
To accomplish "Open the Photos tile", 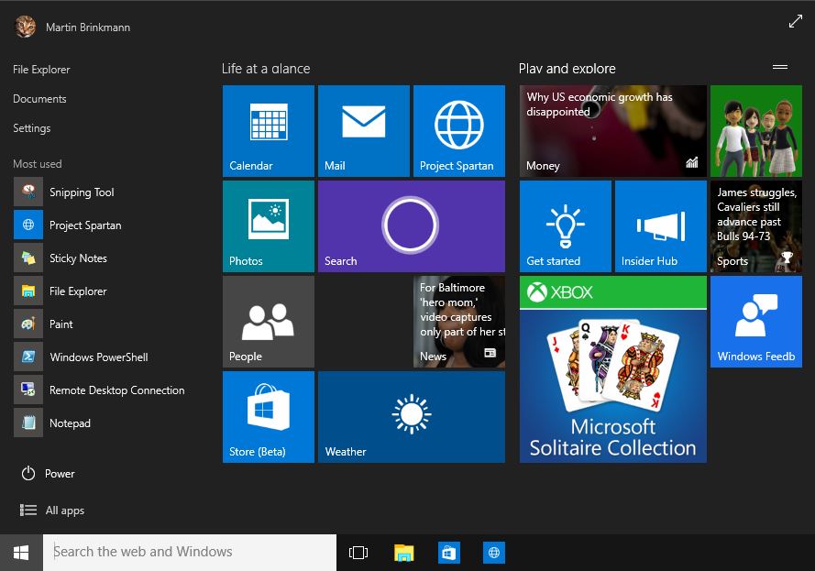I will pos(269,226).
